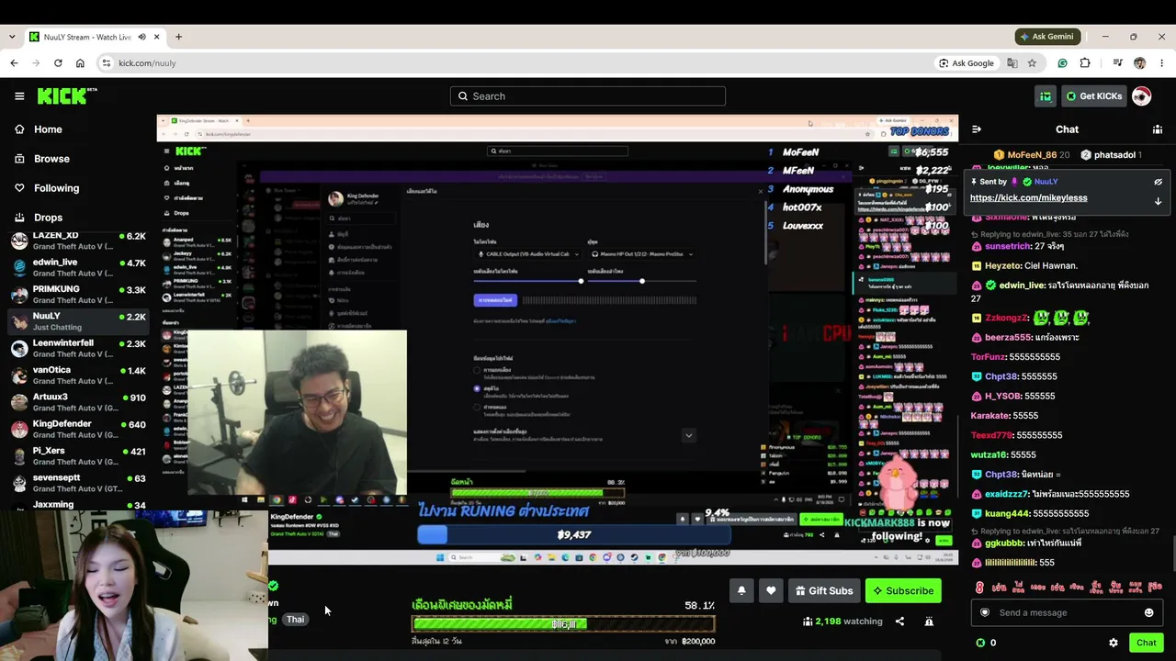The image size is (1176, 661).
Task: Click the Subscribe button
Action: click(903, 590)
